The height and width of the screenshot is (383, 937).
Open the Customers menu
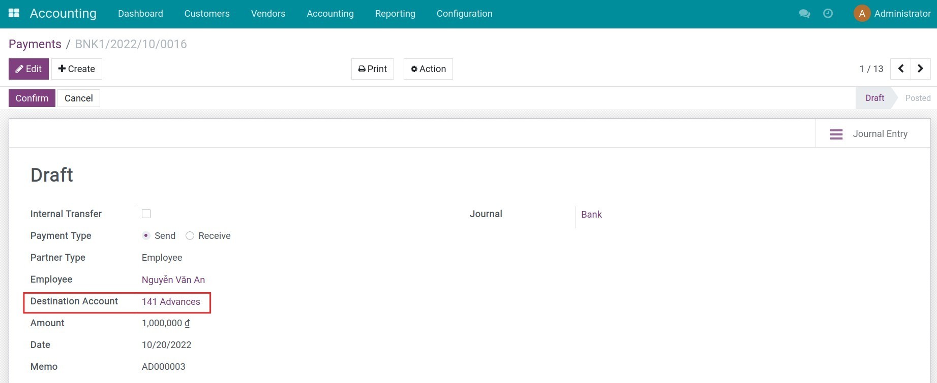[207, 14]
